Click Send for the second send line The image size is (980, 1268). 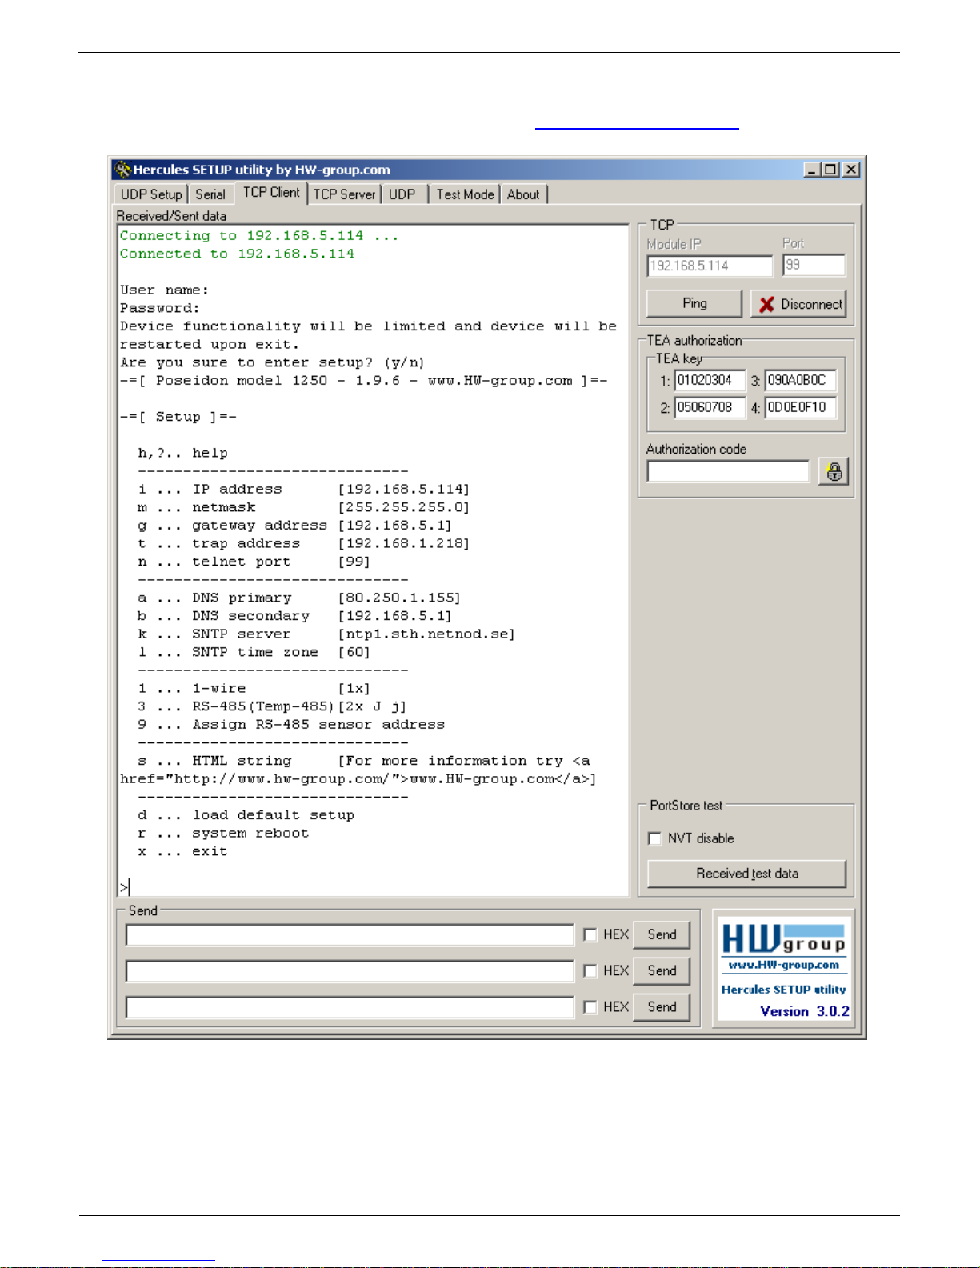[662, 970]
